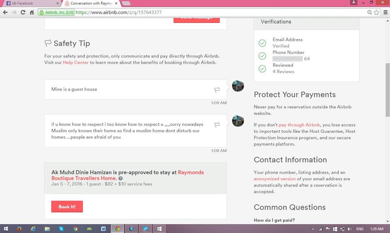Image resolution: width=390 pixels, height=233 pixels.
Task: Click the browser back arrow
Action: click(x=5, y=12)
